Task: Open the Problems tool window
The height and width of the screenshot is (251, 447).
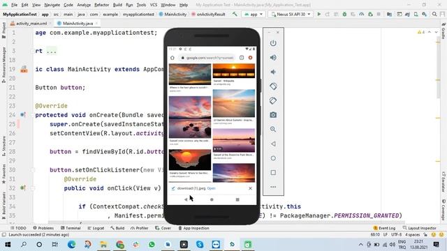Action: coord(43,228)
